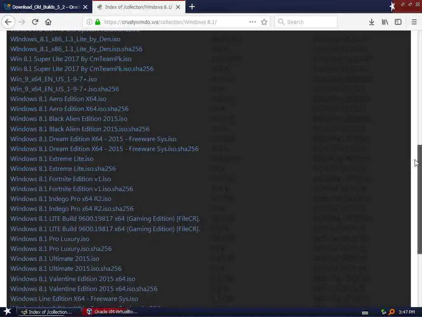
Task: Click the forward navigation arrow
Action: coord(22,22)
